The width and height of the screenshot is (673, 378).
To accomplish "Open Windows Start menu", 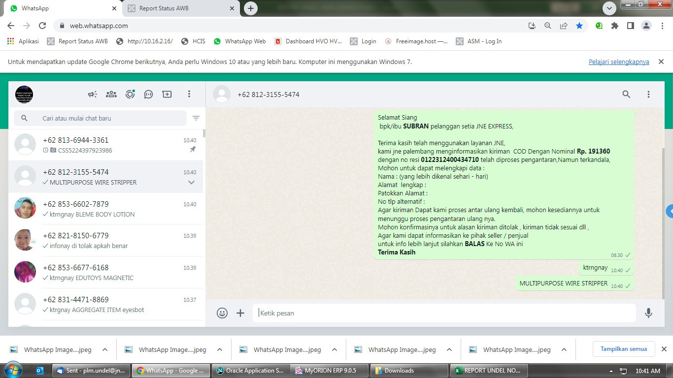I will [x=12, y=370].
